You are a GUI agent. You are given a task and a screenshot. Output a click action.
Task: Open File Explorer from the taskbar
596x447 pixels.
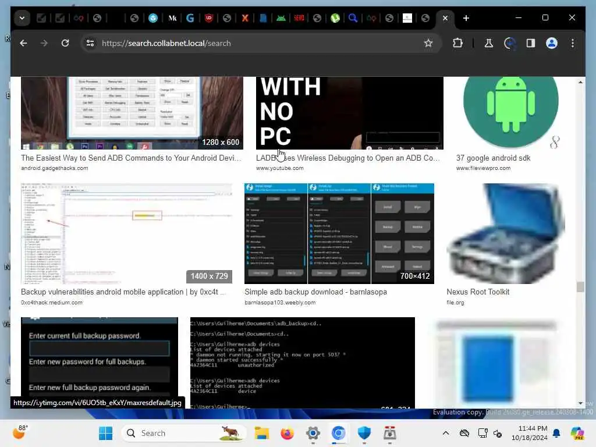point(262,433)
